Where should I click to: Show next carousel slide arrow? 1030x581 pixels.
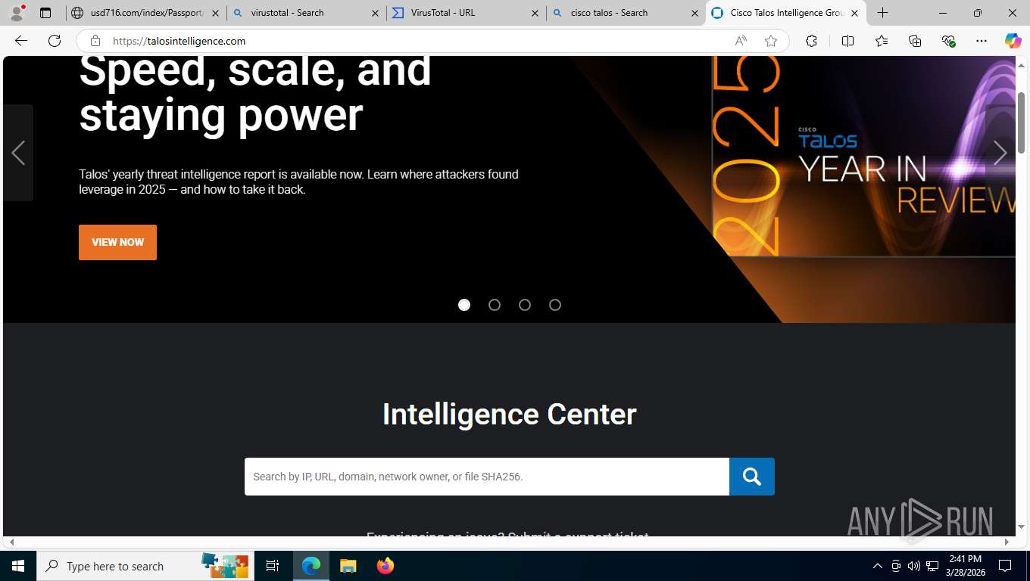pyautogui.click(x=1000, y=153)
